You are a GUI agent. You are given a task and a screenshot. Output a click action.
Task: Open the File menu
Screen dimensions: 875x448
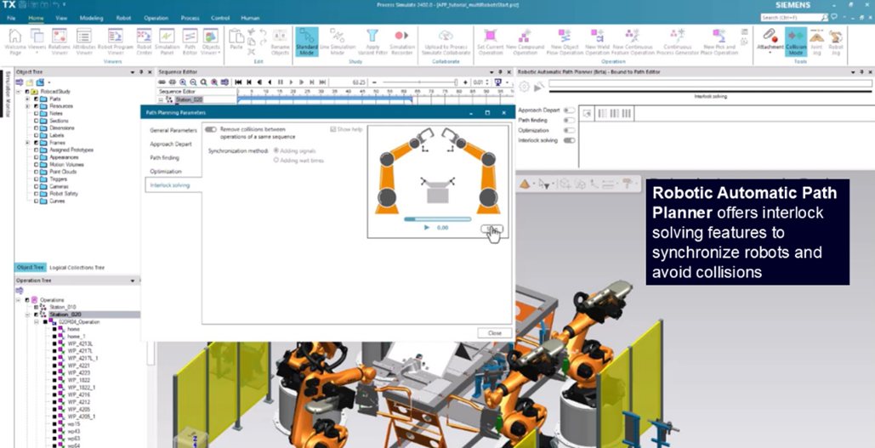point(11,18)
